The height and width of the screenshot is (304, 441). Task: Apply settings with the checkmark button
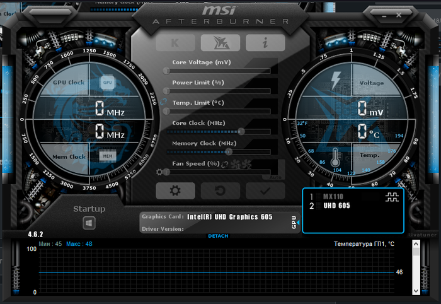tap(265, 190)
